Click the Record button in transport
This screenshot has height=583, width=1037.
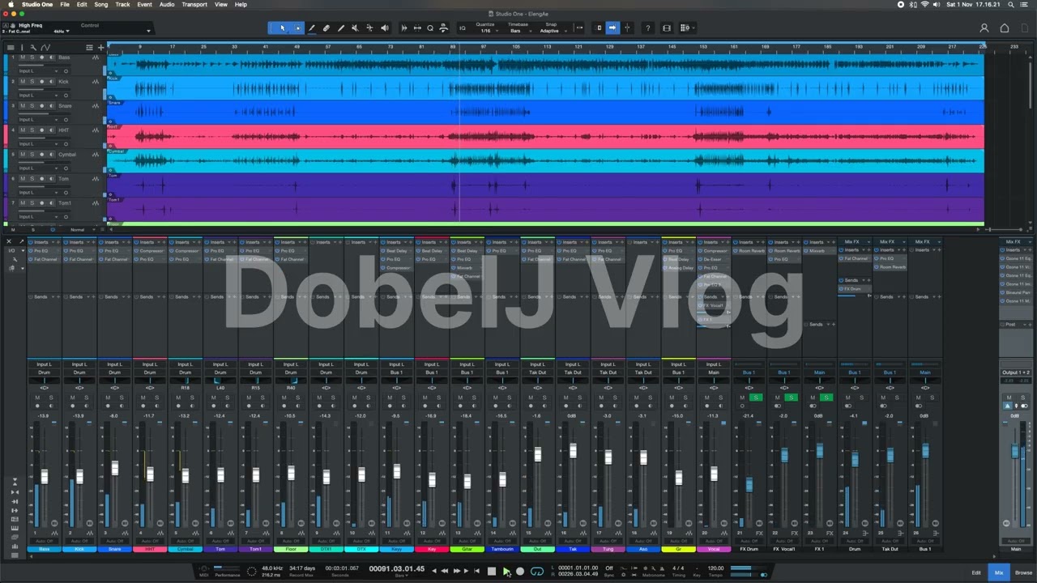[520, 571]
